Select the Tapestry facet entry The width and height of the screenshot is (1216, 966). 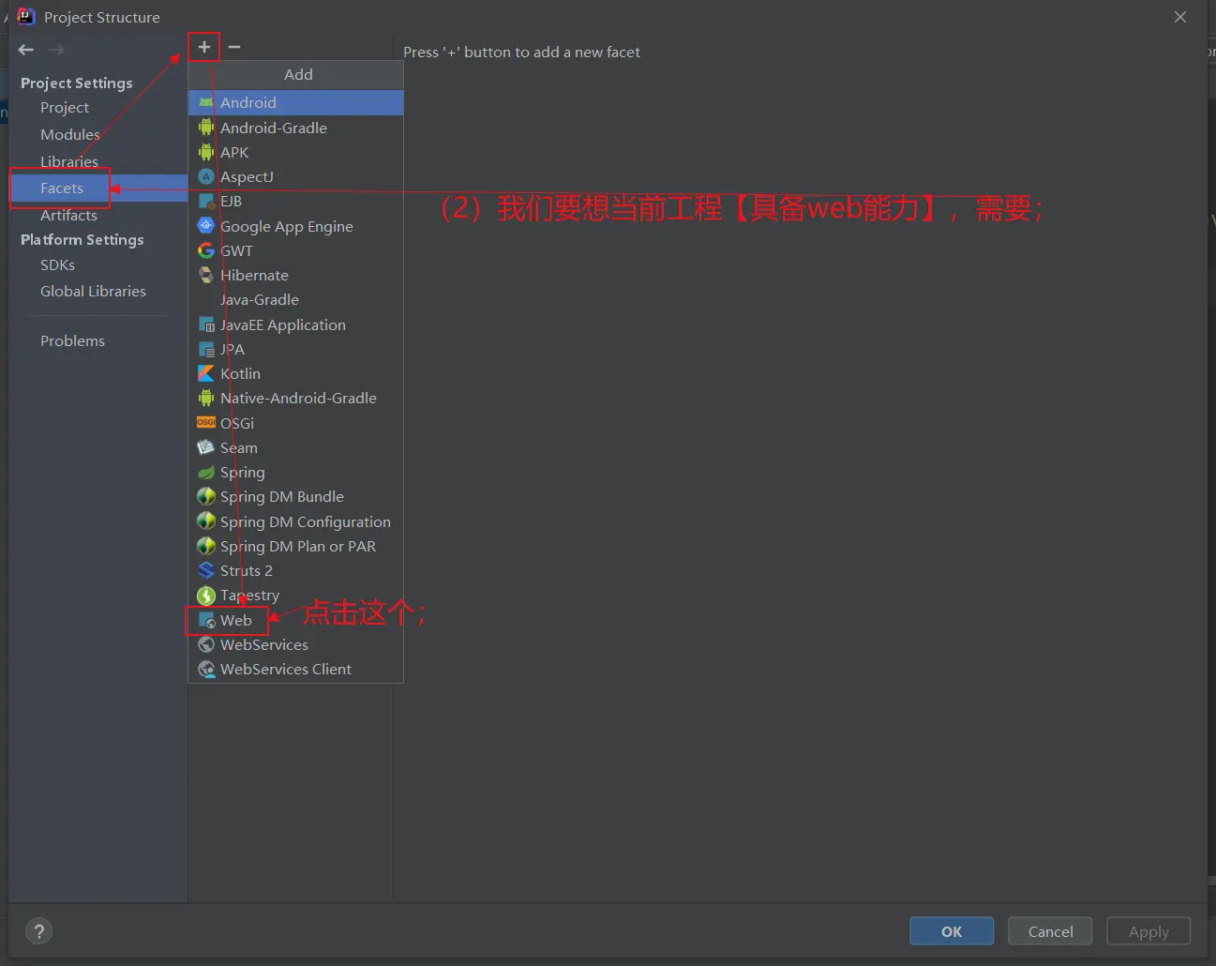tap(296, 595)
